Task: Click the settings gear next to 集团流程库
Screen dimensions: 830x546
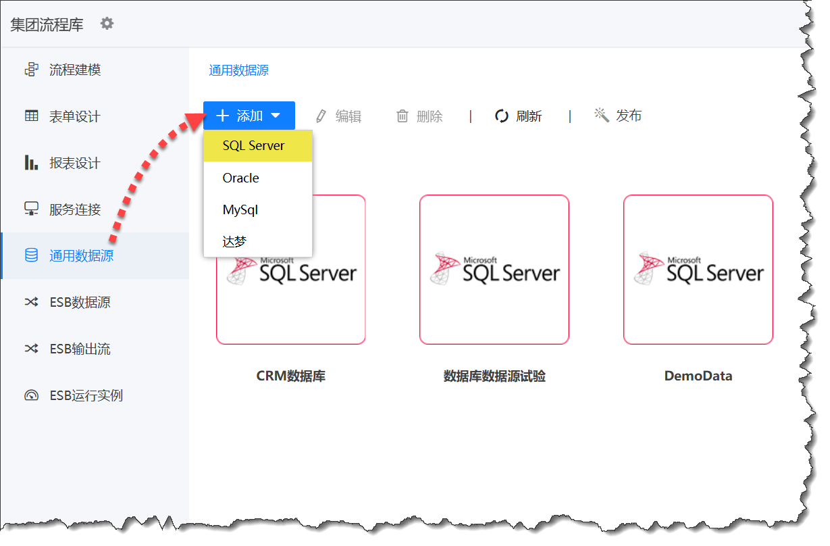Action: [x=107, y=24]
